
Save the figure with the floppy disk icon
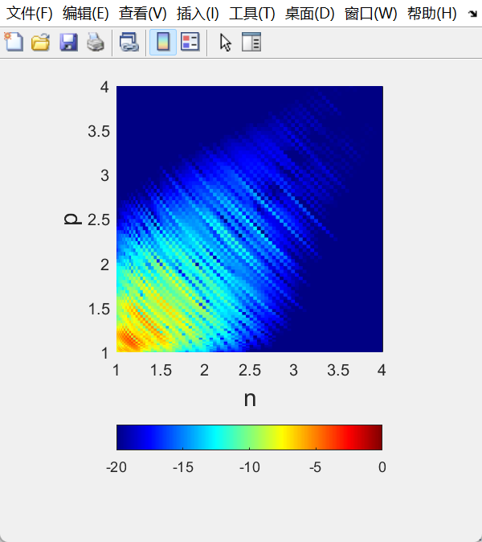68,42
